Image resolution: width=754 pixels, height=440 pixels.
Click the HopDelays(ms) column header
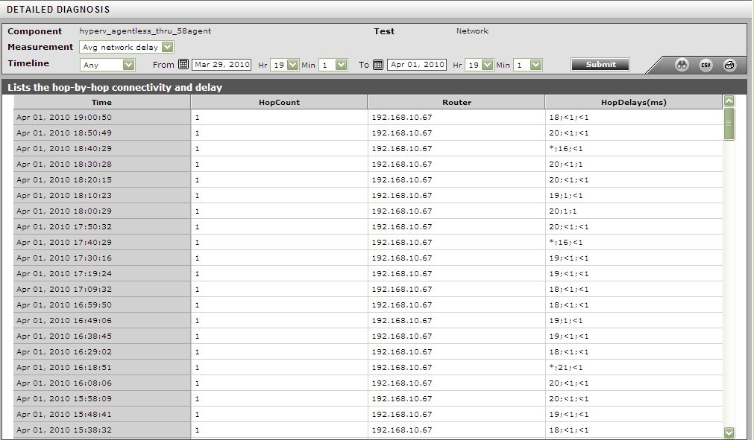click(634, 102)
